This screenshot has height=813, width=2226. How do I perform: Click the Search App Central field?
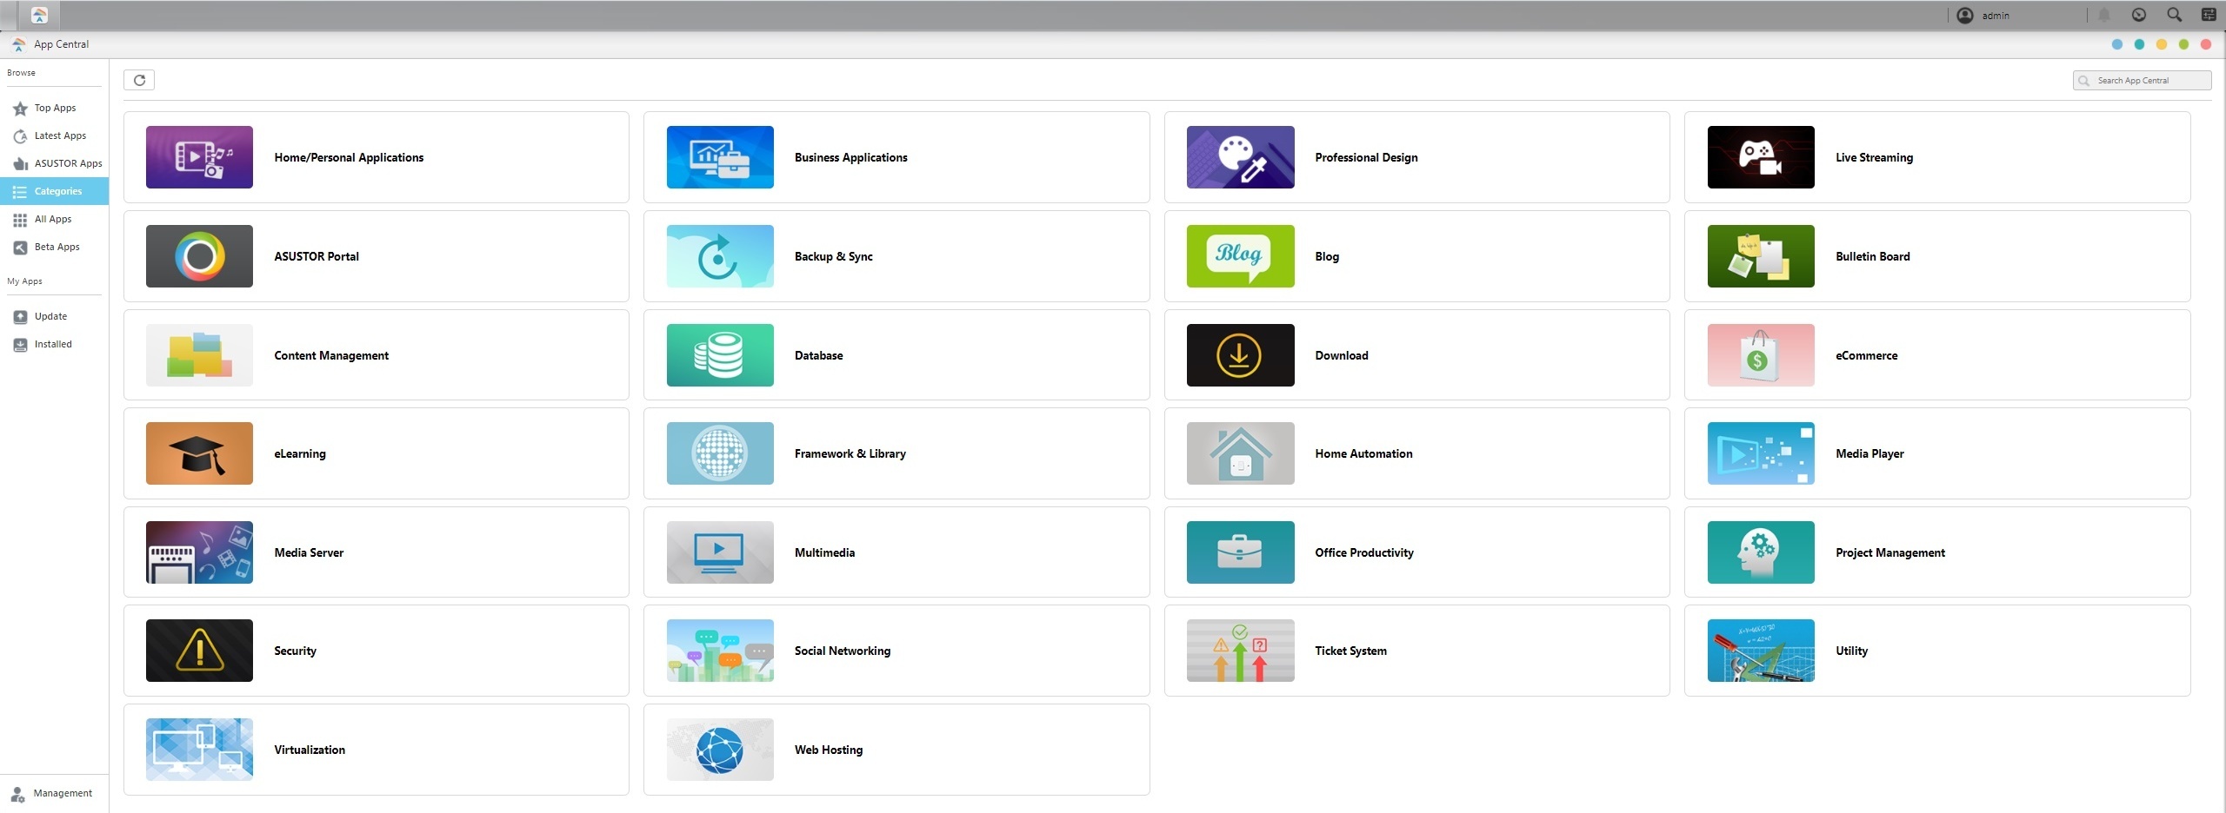(x=2142, y=80)
